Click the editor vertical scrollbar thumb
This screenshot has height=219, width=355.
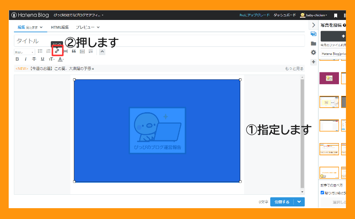point(302,133)
